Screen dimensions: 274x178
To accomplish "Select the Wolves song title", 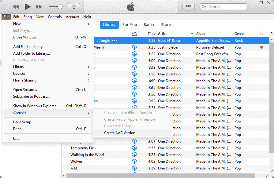I will click(76, 162).
